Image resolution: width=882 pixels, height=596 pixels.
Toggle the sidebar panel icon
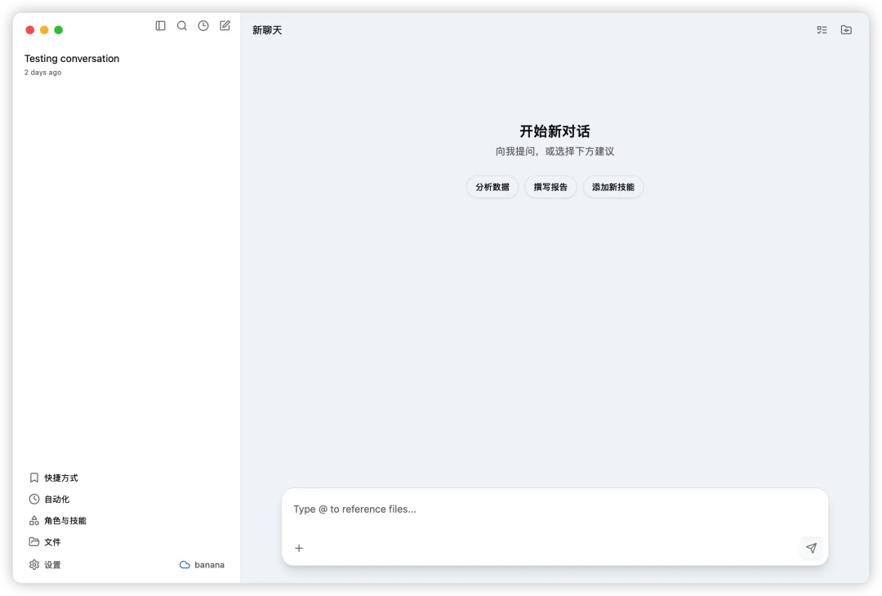pos(160,26)
